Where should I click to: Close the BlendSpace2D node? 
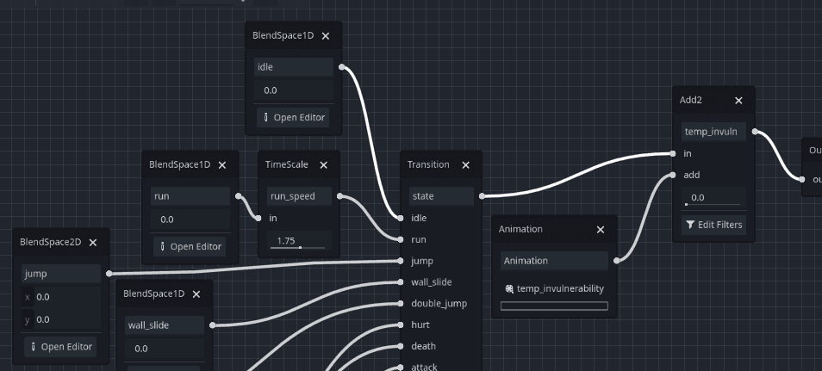[x=93, y=242]
